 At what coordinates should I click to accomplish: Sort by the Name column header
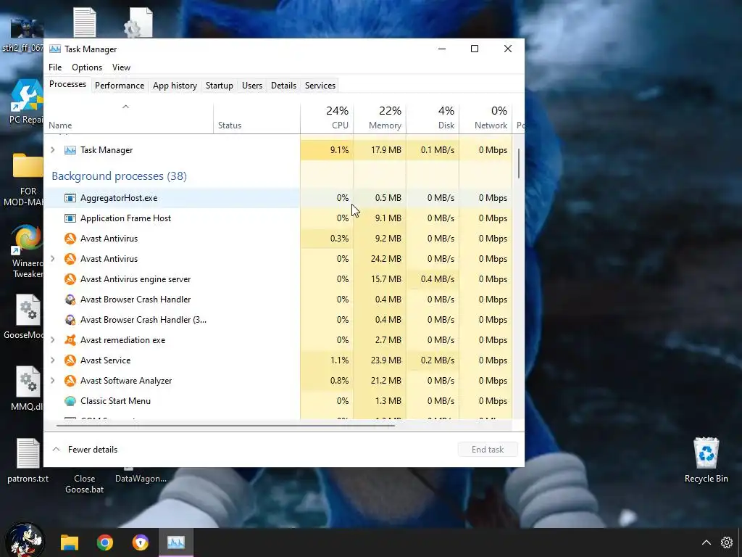[128, 118]
